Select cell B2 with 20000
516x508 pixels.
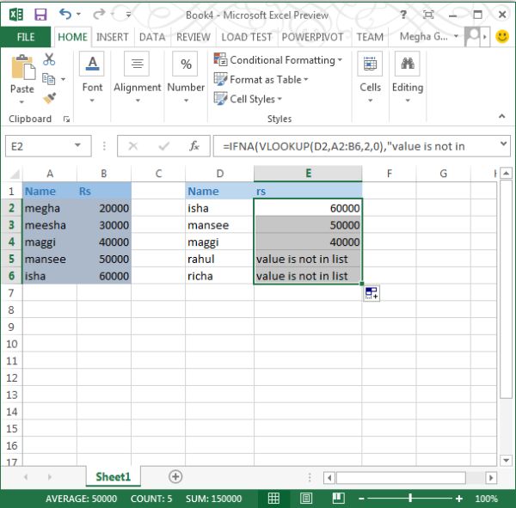104,208
